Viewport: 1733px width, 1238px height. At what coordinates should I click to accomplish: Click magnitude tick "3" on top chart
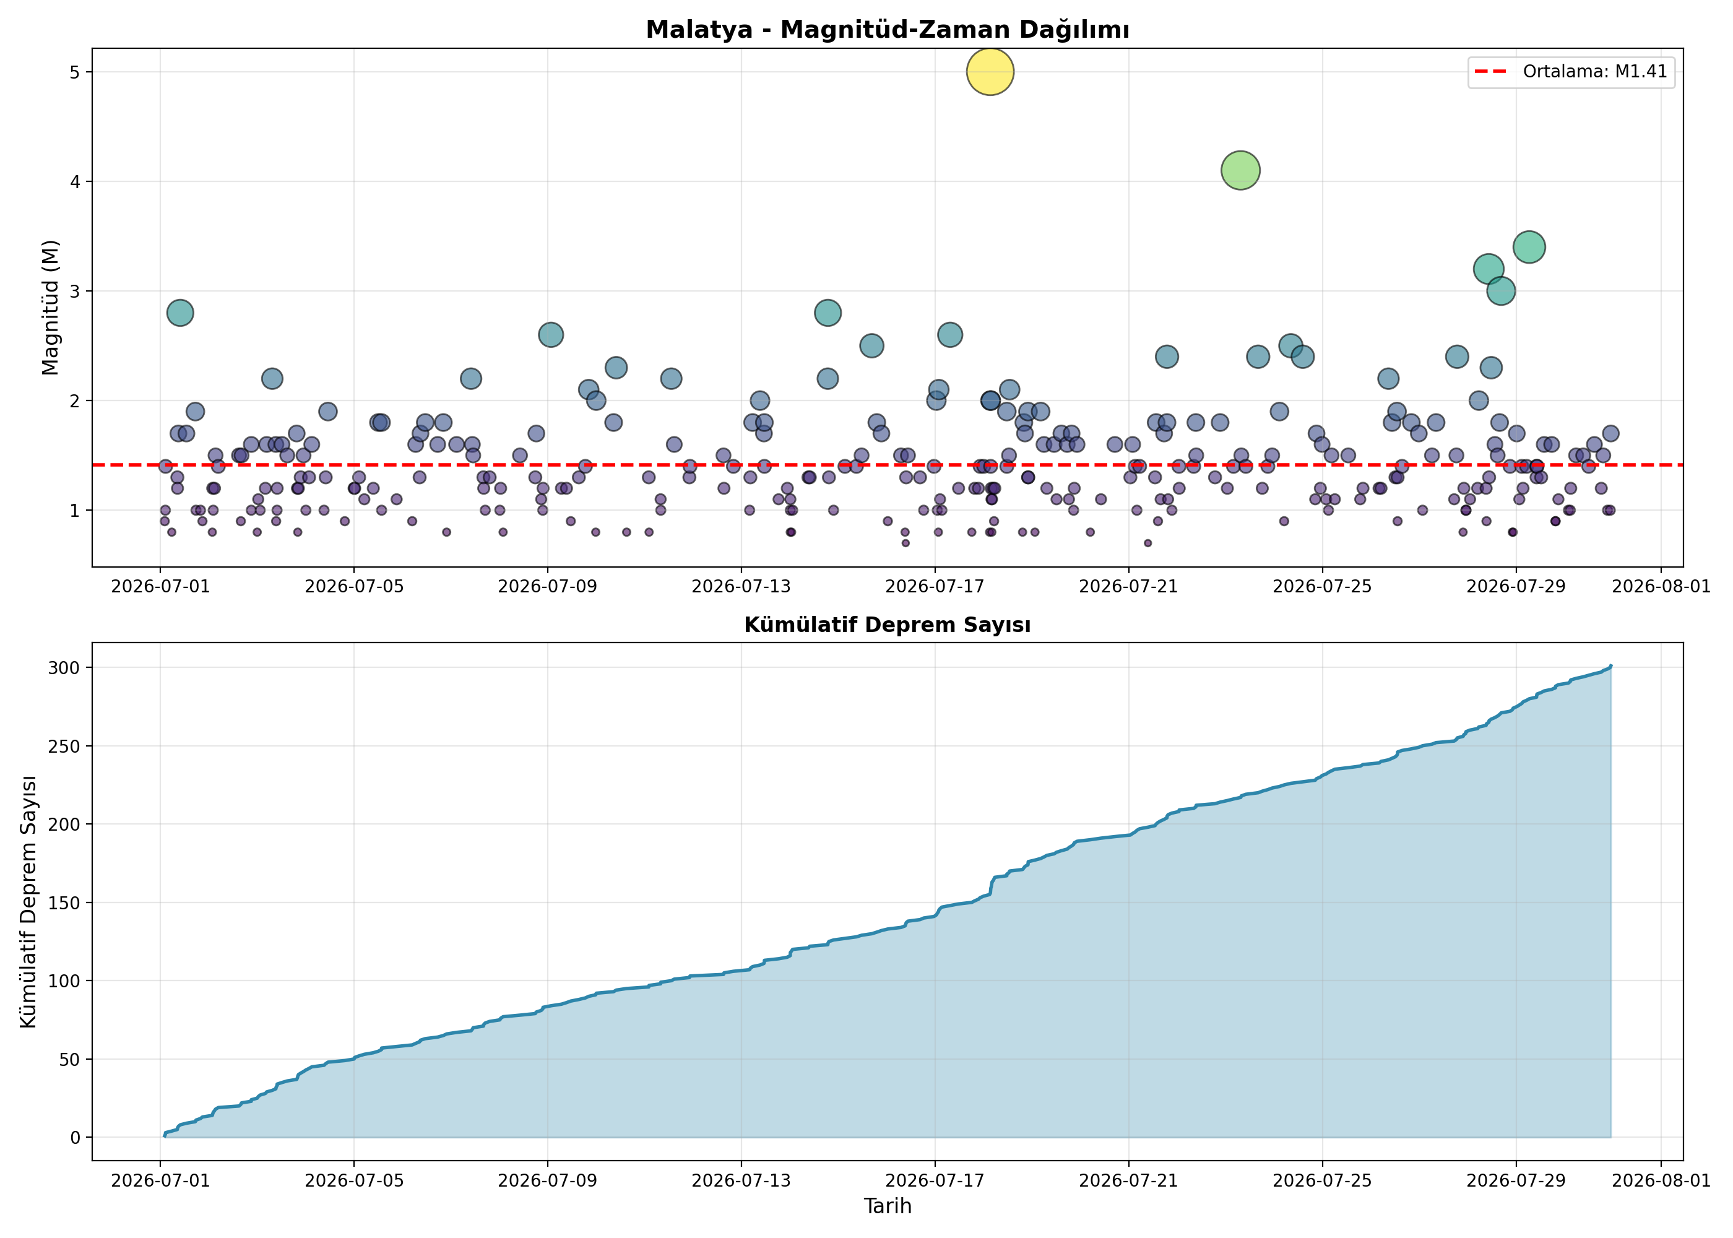click(x=75, y=291)
